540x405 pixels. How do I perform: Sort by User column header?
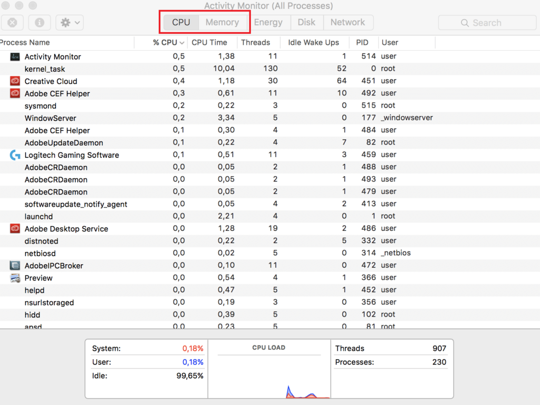tap(407, 42)
